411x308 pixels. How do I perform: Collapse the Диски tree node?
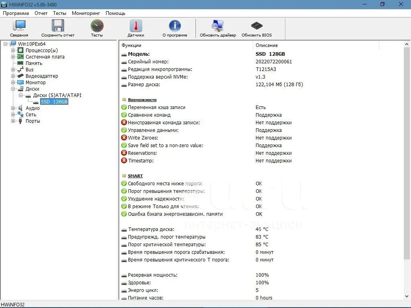[13, 89]
